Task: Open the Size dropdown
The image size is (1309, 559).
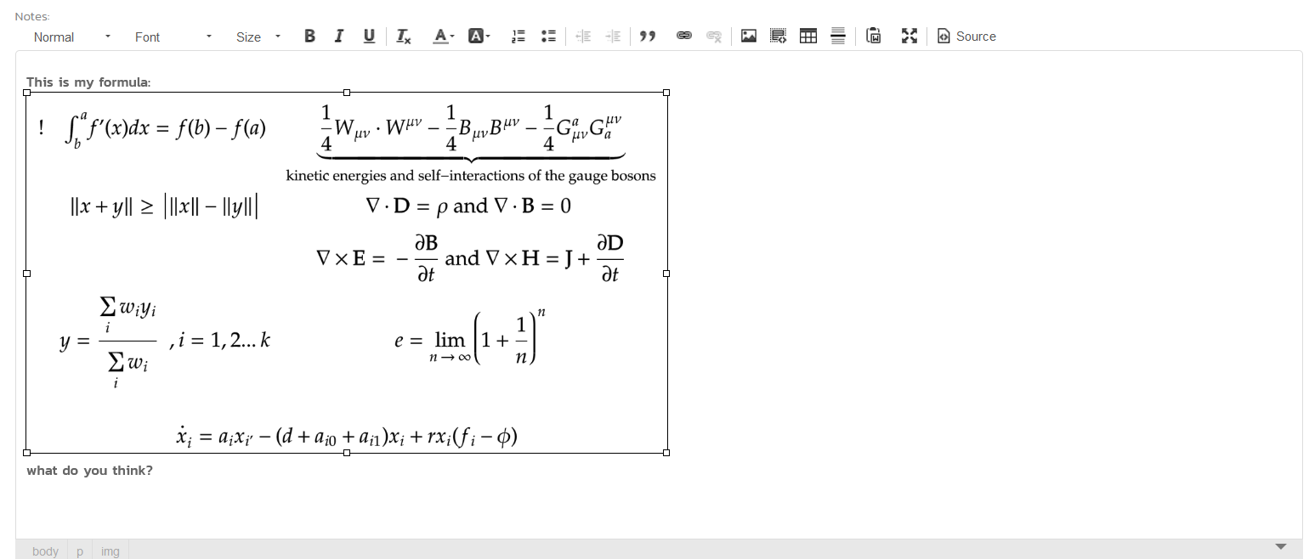Action: tap(258, 37)
